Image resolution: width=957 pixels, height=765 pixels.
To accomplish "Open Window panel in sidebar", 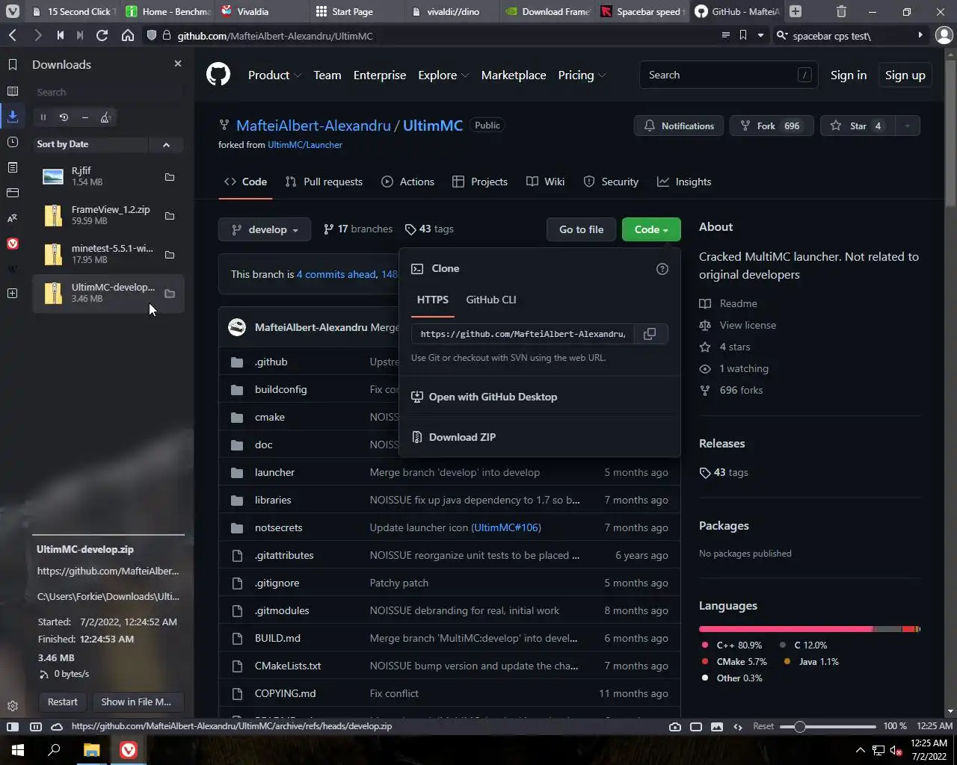I will pos(13,193).
